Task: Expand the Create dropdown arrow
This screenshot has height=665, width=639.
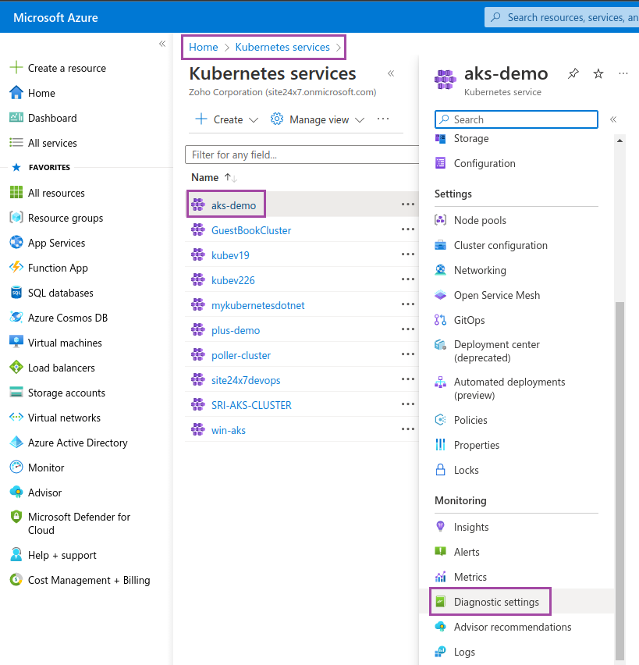Action: tap(254, 119)
